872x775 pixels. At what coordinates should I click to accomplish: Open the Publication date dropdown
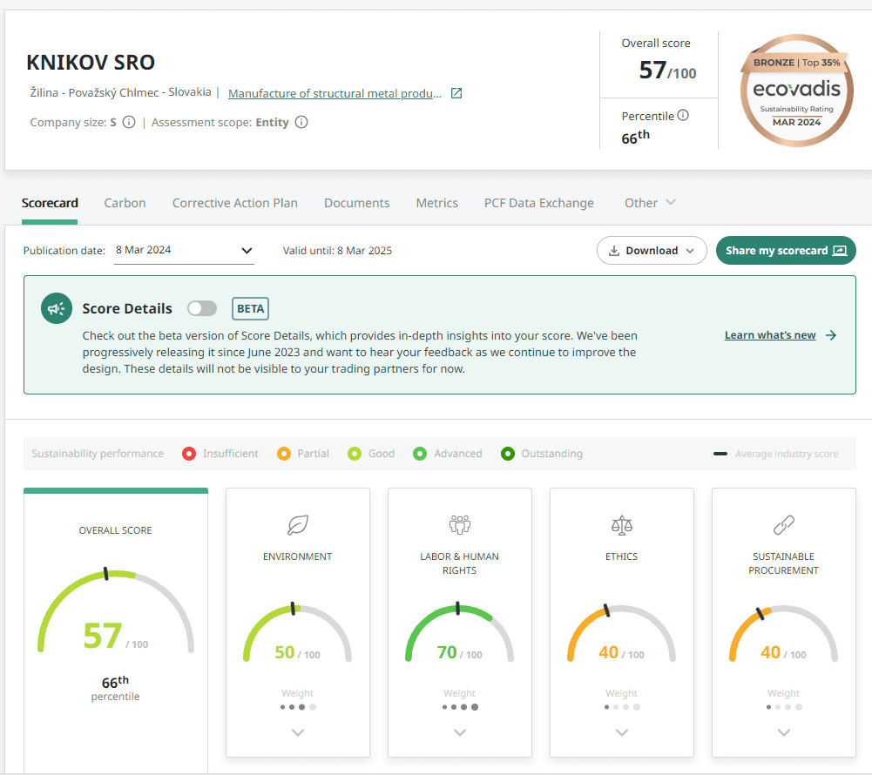point(184,250)
